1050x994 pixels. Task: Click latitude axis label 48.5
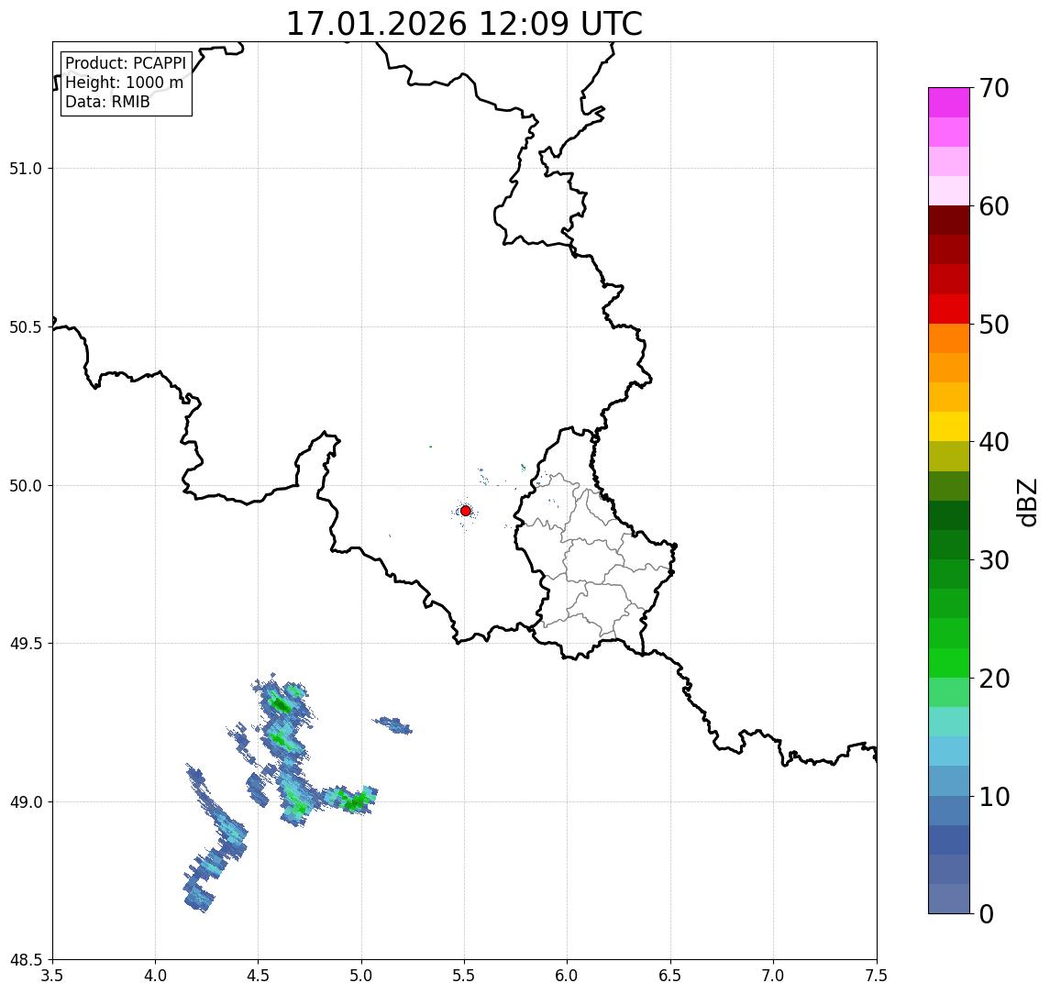pos(26,960)
